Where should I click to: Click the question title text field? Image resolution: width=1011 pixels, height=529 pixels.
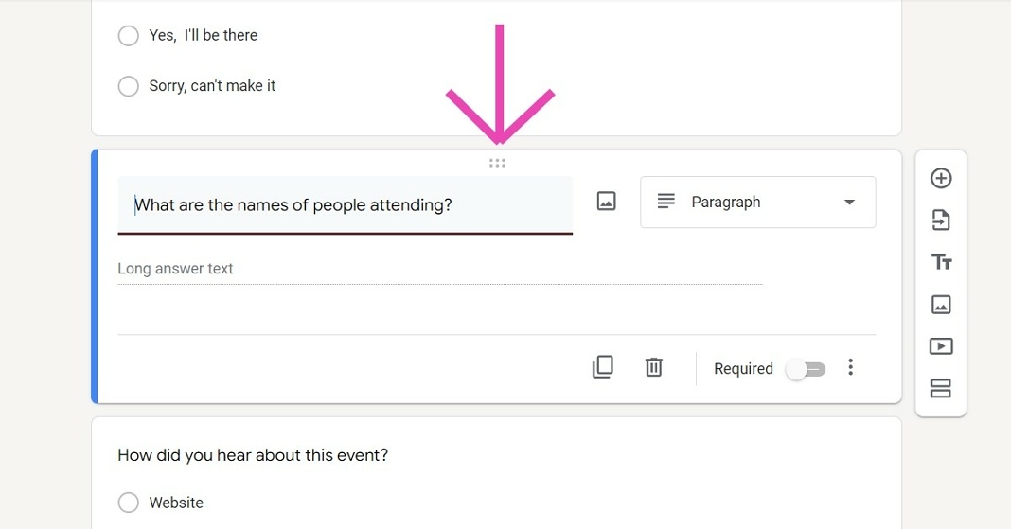point(345,204)
